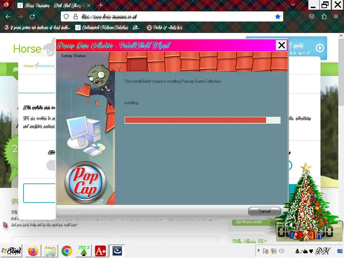Open the Christmas tree countdown taskbar item
The width and height of the screenshot is (344, 258).
pos(84,251)
